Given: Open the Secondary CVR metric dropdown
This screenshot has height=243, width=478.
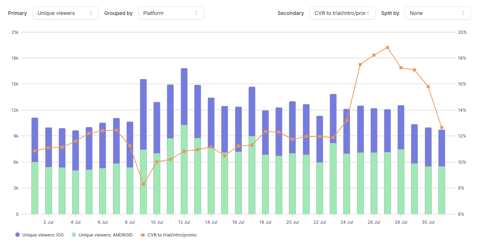Looking at the screenshot, I should pos(342,13).
